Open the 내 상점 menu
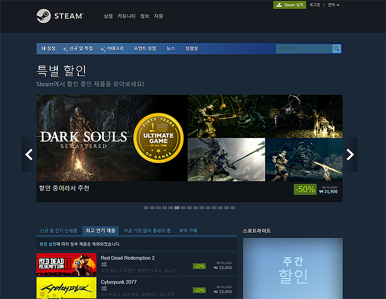Image resolution: width=386 pixels, height=299 pixels. pos(49,48)
